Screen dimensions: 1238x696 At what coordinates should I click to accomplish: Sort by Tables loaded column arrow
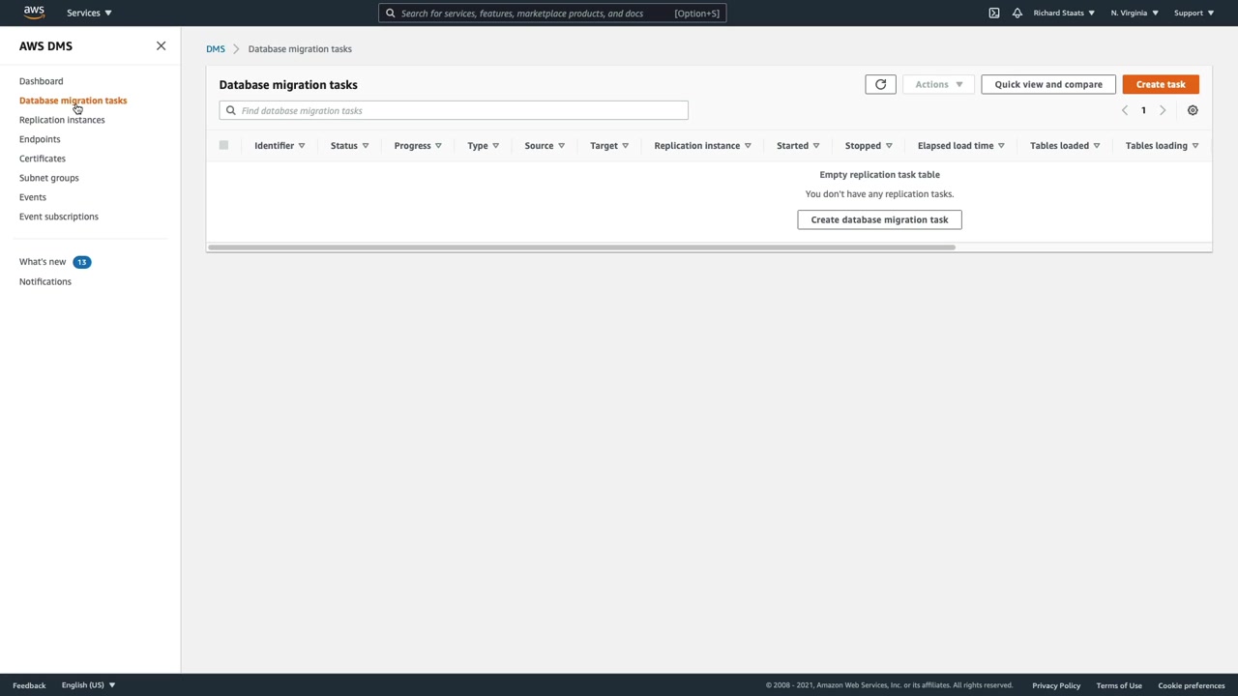[1097, 146]
